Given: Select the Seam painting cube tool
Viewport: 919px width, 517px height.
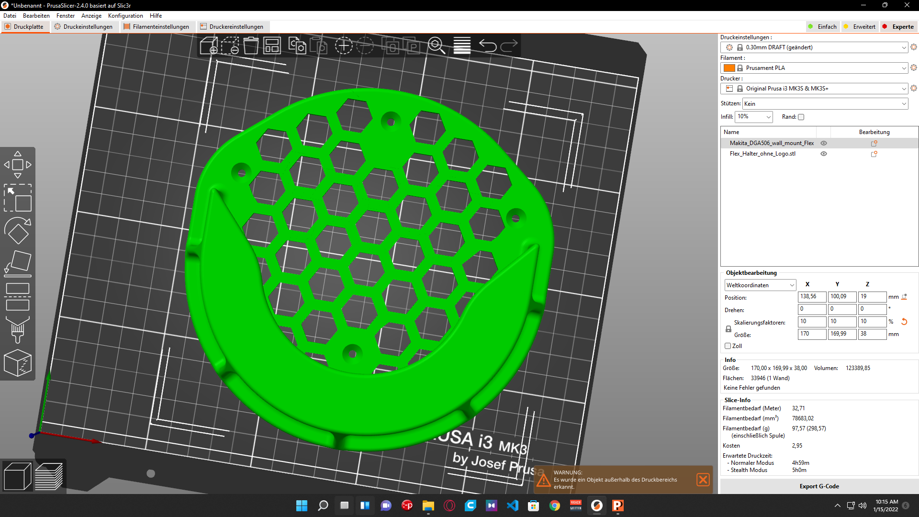Looking at the screenshot, I should 18,363.
